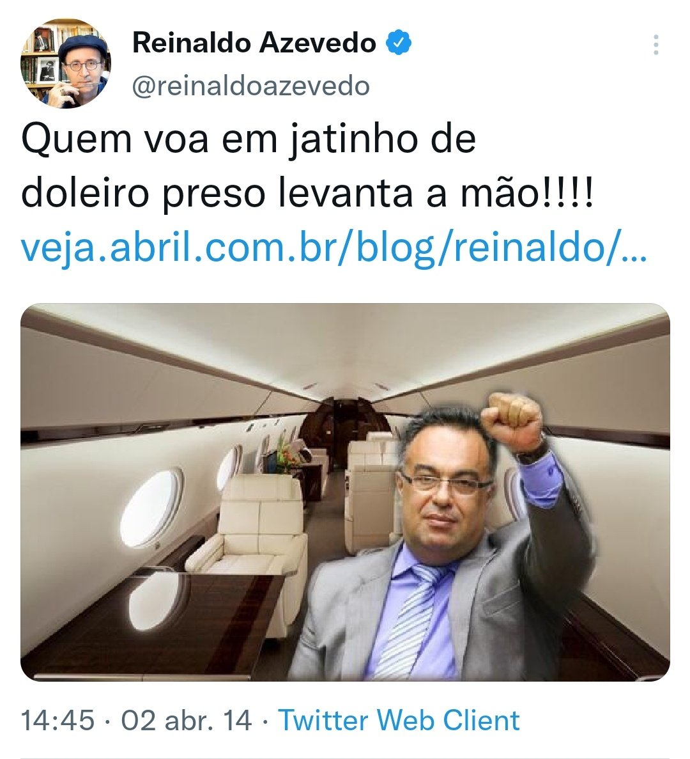Click the blue verified checkmark badge
The height and width of the screenshot is (759, 690).
[399, 43]
